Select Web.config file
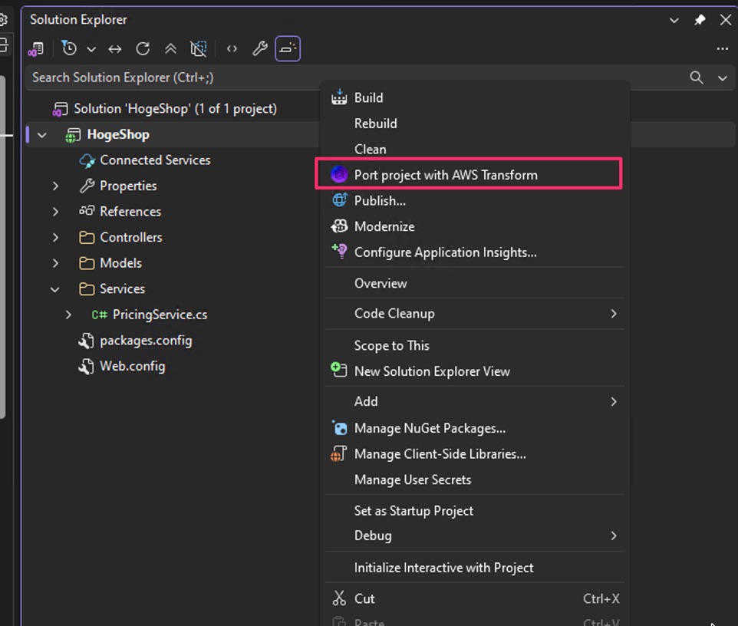 [132, 366]
